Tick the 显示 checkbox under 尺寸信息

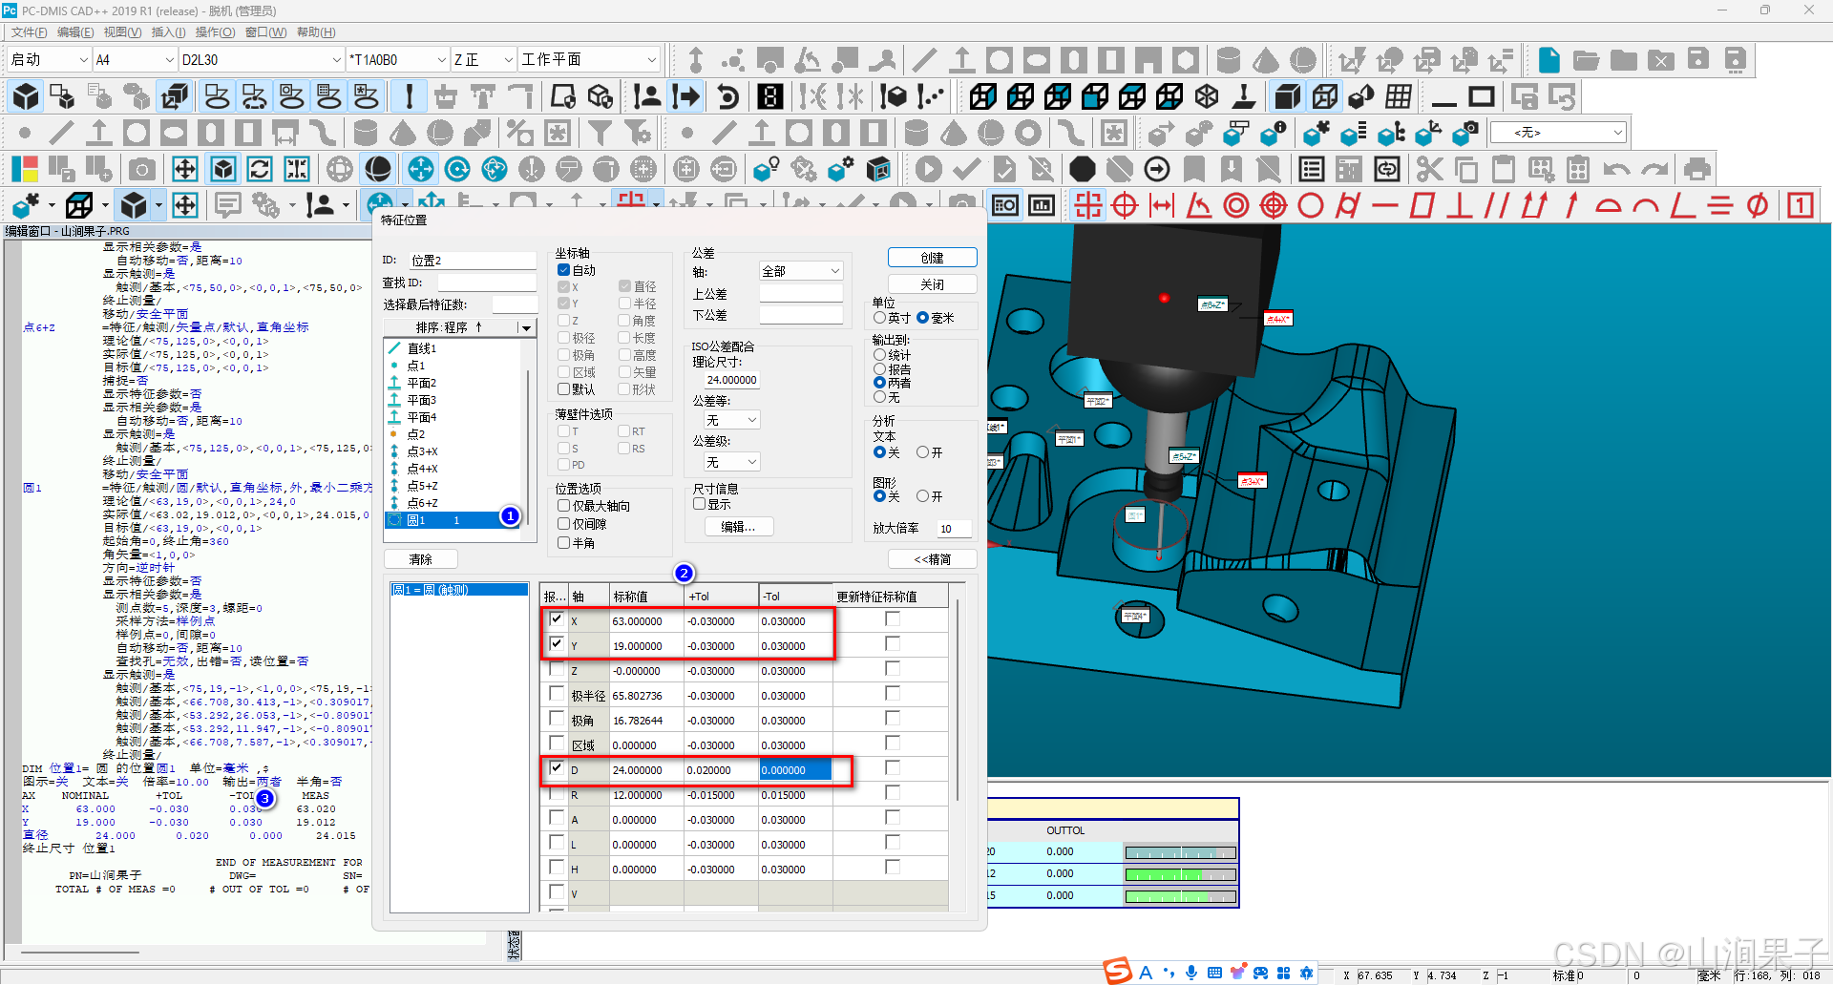point(699,504)
